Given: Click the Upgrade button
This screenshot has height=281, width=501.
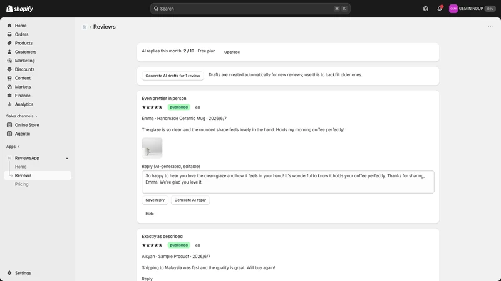Looking at the screenshot, I should [x=232, y=52].
